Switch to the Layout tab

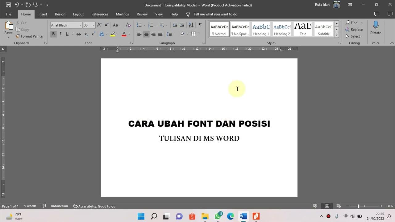[78, 14]
